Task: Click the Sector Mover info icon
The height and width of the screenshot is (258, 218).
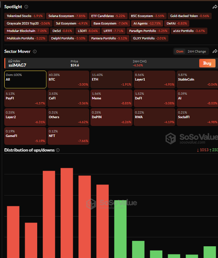Action: coord(35,51)
